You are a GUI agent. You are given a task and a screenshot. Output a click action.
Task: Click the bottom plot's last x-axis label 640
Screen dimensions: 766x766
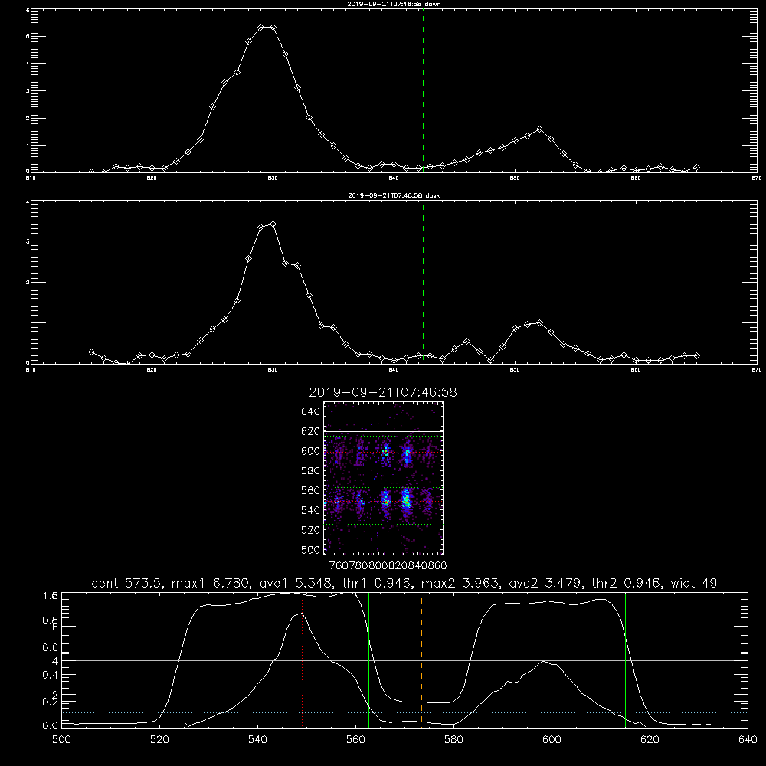click(748, 740)
